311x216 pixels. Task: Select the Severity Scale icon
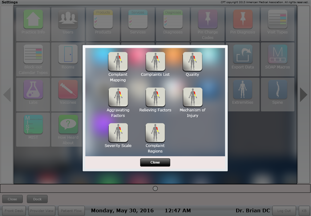(118, 133)
